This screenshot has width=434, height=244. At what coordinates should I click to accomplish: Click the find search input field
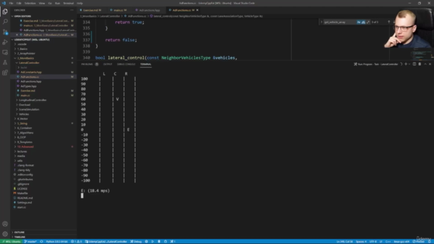tap(340, 22)
